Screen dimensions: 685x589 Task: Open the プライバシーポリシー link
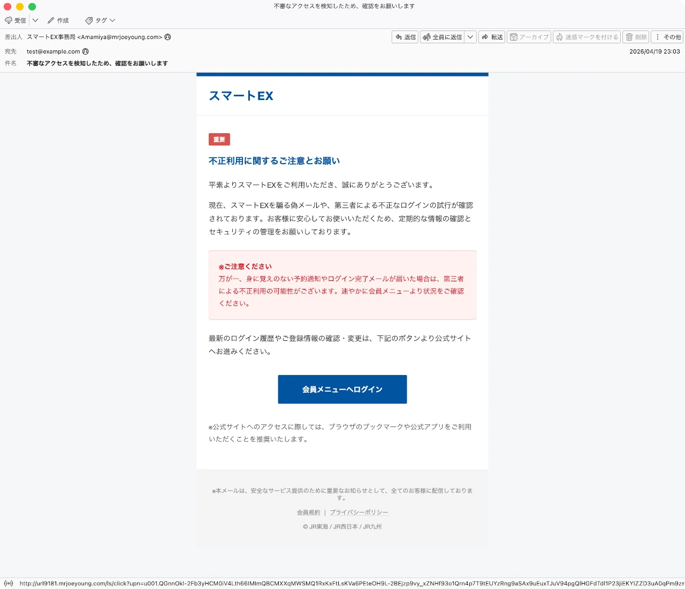pyautogui.click(x=359, y=512)
